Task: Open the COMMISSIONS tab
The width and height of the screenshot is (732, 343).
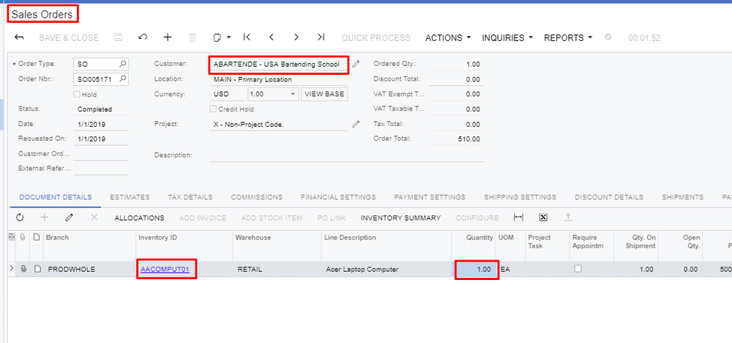Action: (257, 197)
